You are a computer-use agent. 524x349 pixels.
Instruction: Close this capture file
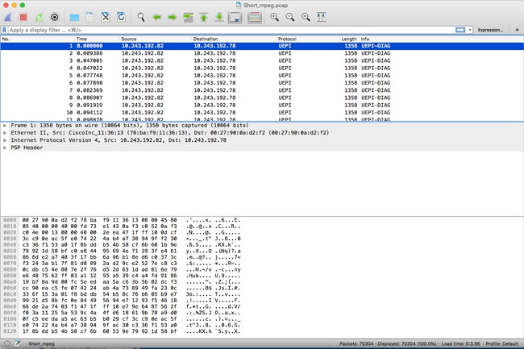coord(106,17)
